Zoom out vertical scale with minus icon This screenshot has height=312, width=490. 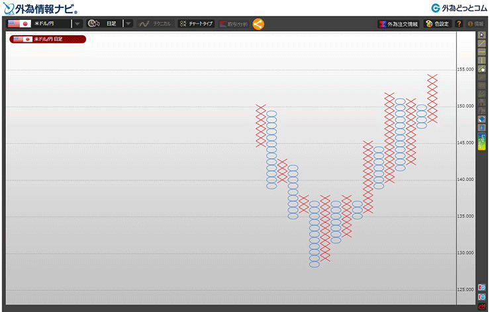pos(482,297)
